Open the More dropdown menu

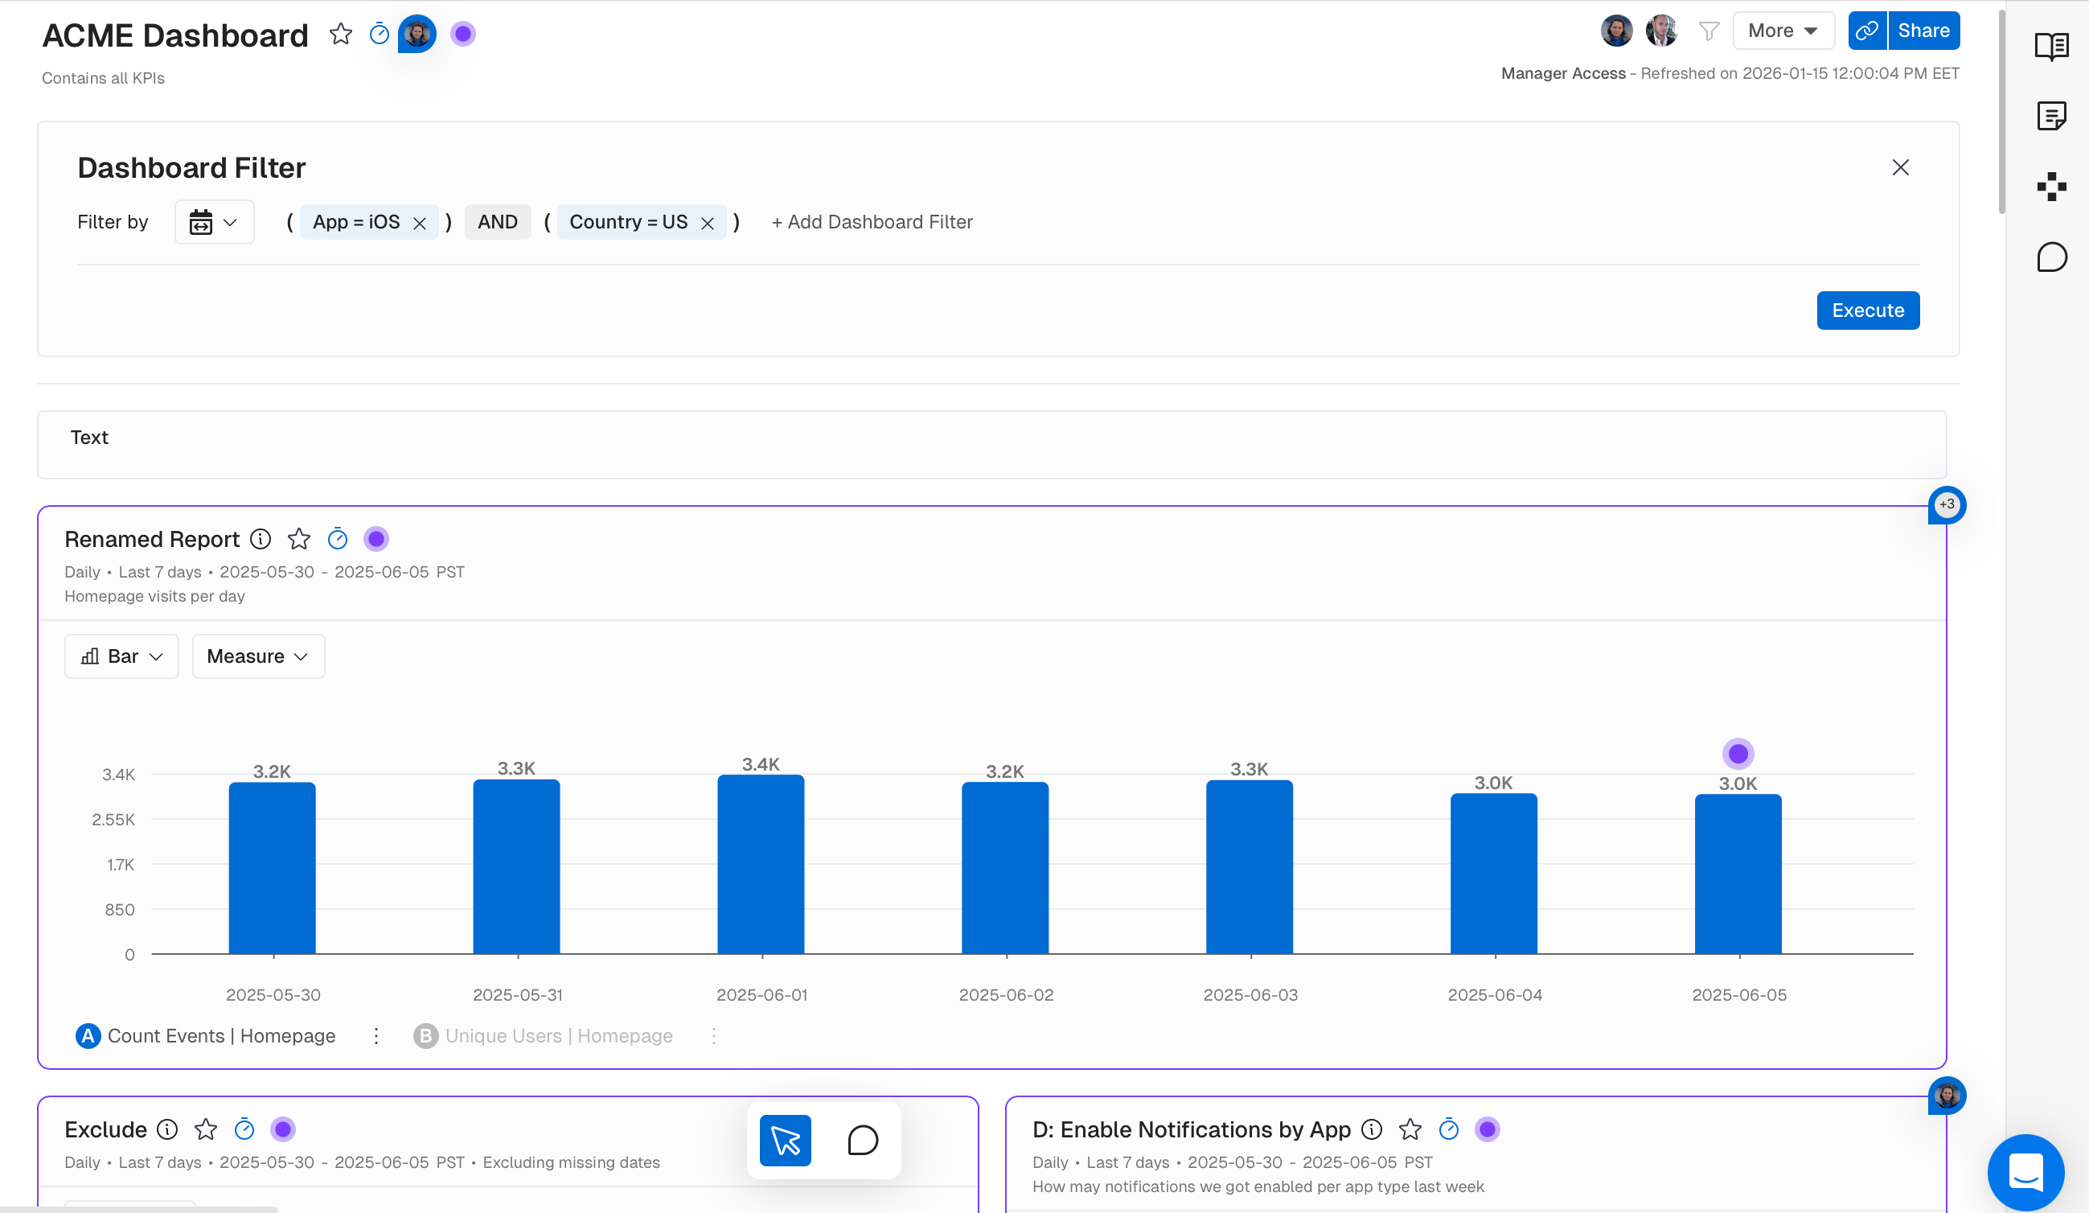[1783, 31]
